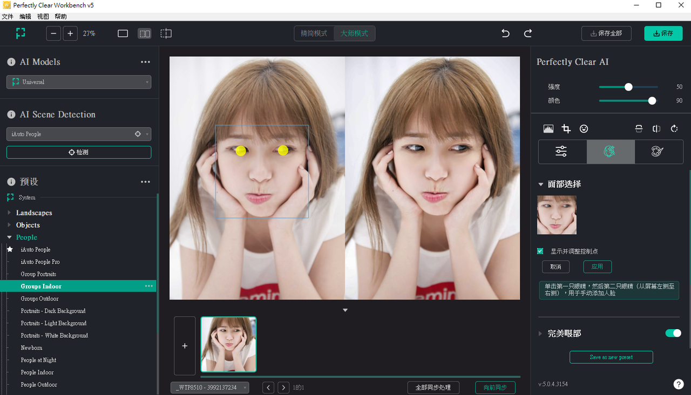Click the 强度 strength slider handle
The width and height of the screenshot is (691, 395).
click(x=628, y=87)
